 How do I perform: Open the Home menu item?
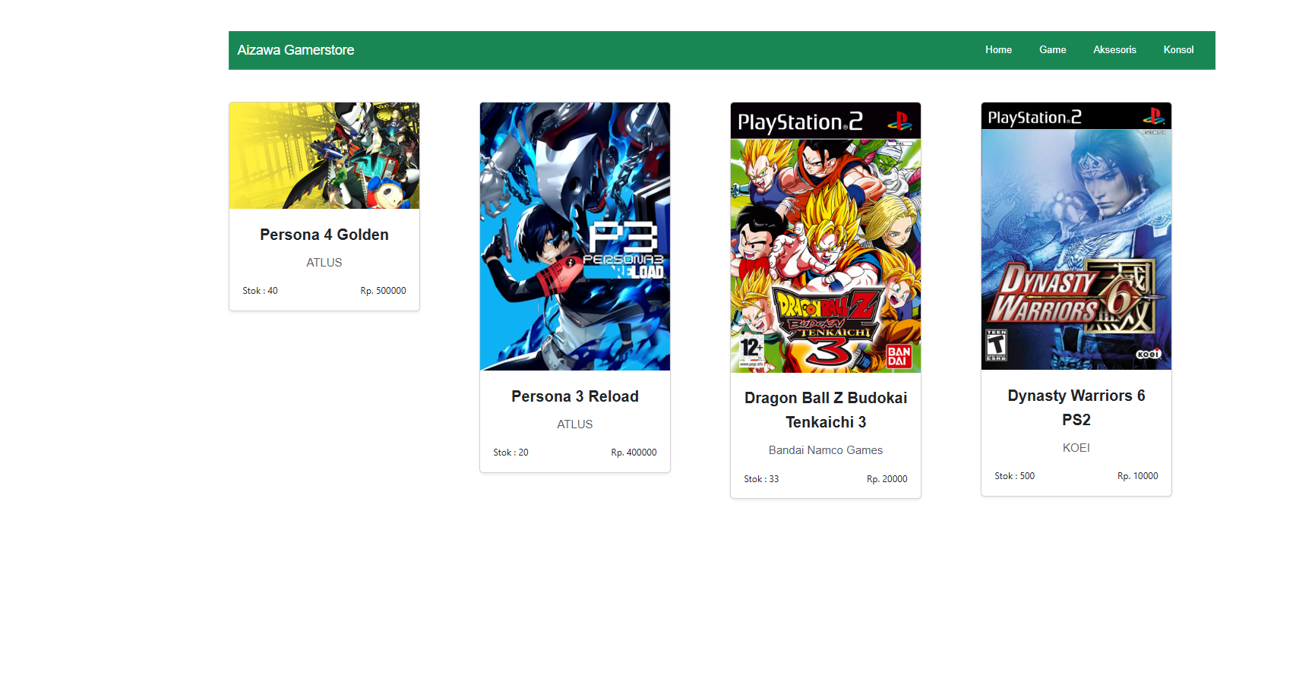998,50
